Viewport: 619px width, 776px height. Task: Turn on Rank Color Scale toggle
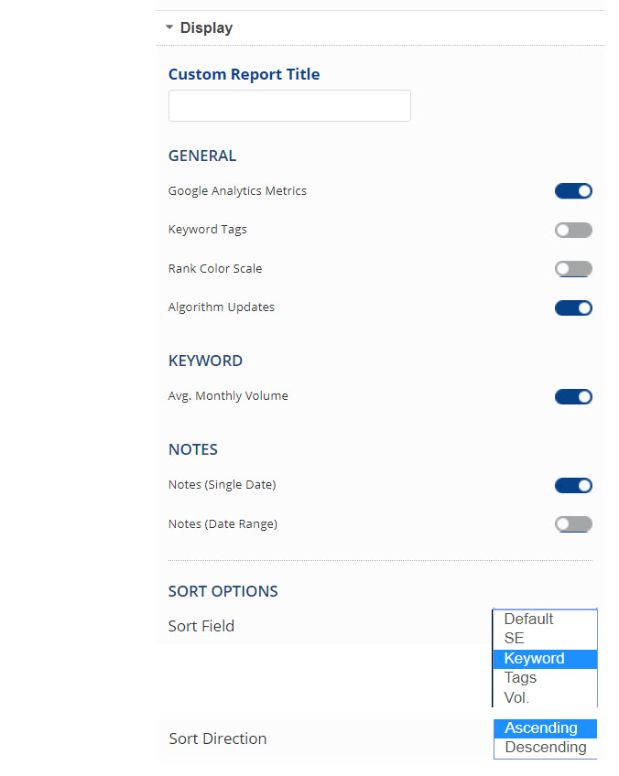click(573, 269)
